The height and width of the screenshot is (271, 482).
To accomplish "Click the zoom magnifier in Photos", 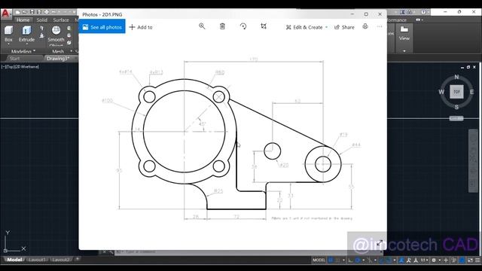I will click(202, 26).
